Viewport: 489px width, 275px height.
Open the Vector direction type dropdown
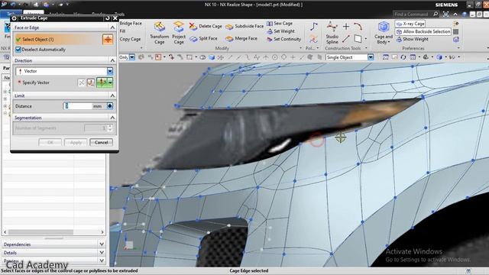coord(110,71)
